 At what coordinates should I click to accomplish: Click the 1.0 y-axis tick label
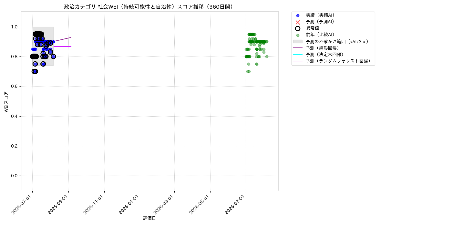(x=15, y=27)
